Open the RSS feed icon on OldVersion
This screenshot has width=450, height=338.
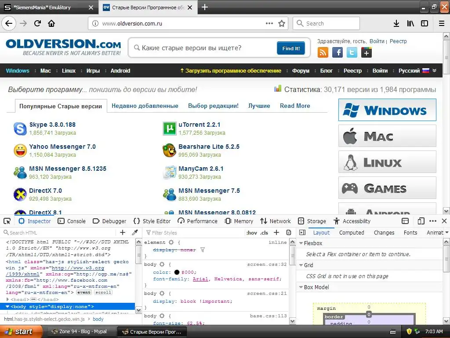[323, 53]
